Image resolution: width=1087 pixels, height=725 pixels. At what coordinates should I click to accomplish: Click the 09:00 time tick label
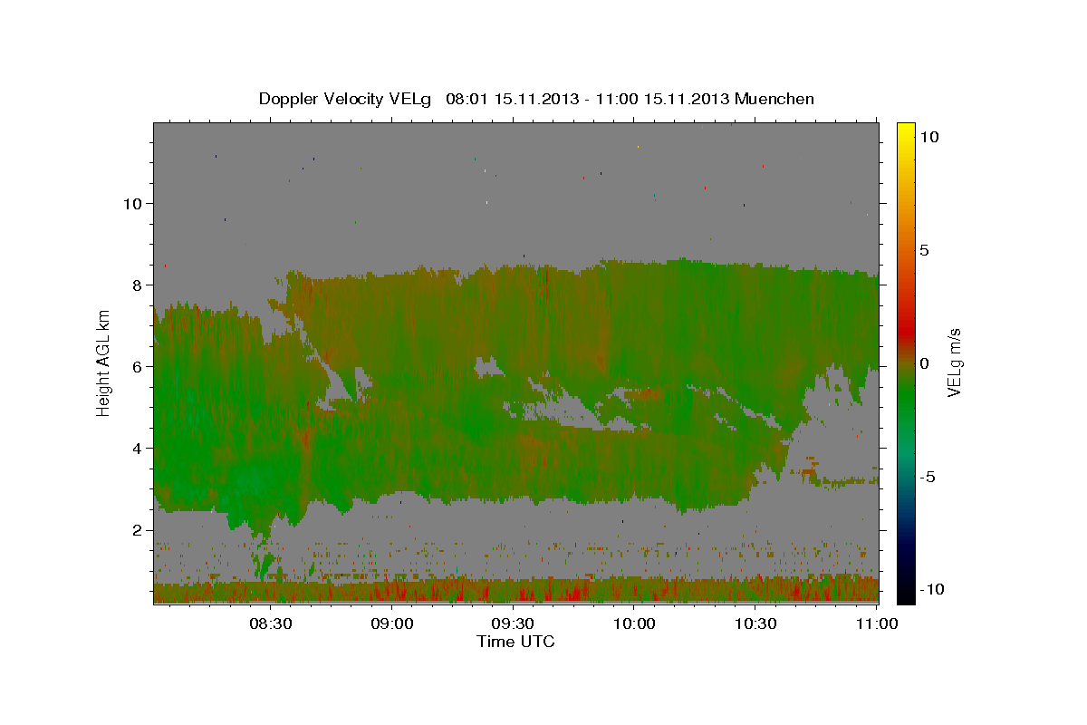[x=391, y=623]
